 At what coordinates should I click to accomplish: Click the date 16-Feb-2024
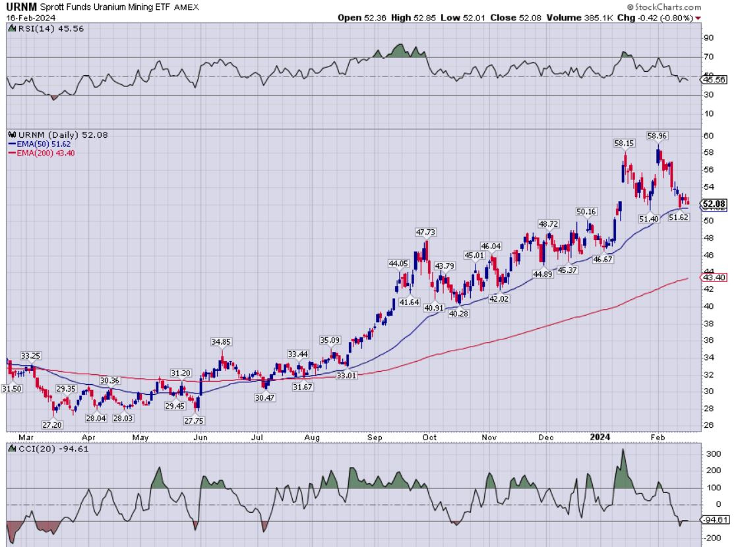click(30, 18)
